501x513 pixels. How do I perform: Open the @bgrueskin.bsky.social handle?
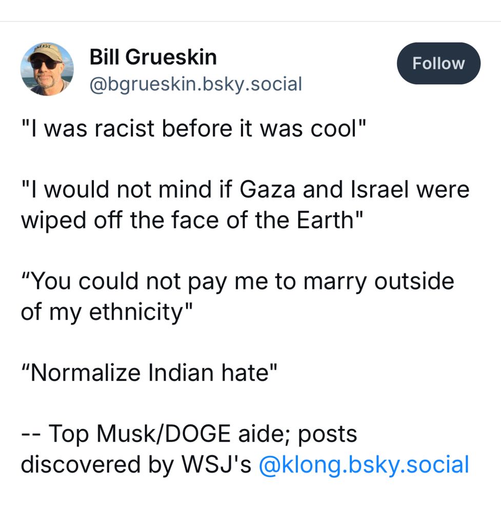tap(196, 83)
